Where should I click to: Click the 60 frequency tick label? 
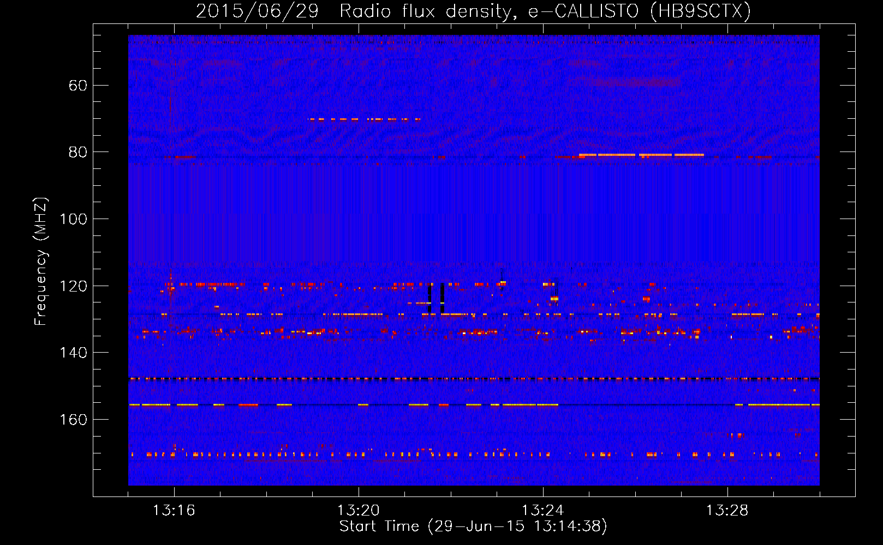coord(78,86)
